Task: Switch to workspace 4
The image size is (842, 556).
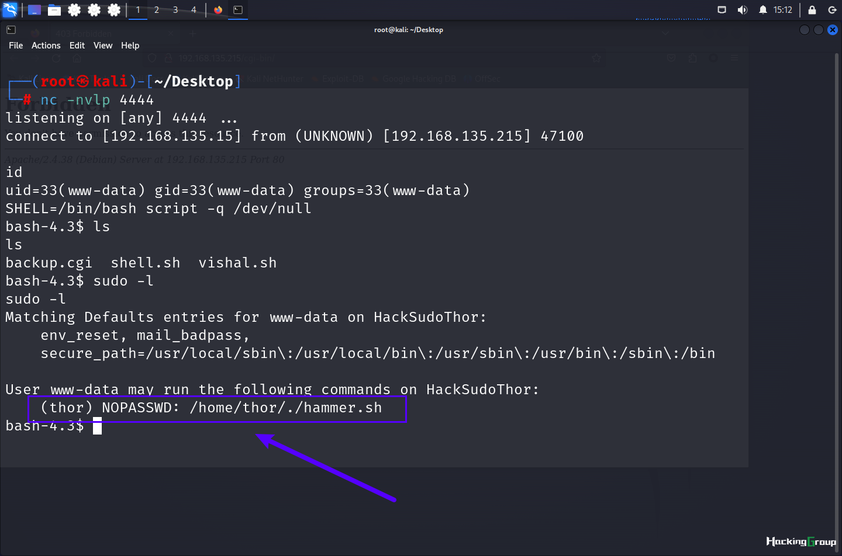Action: pos(194,10)
